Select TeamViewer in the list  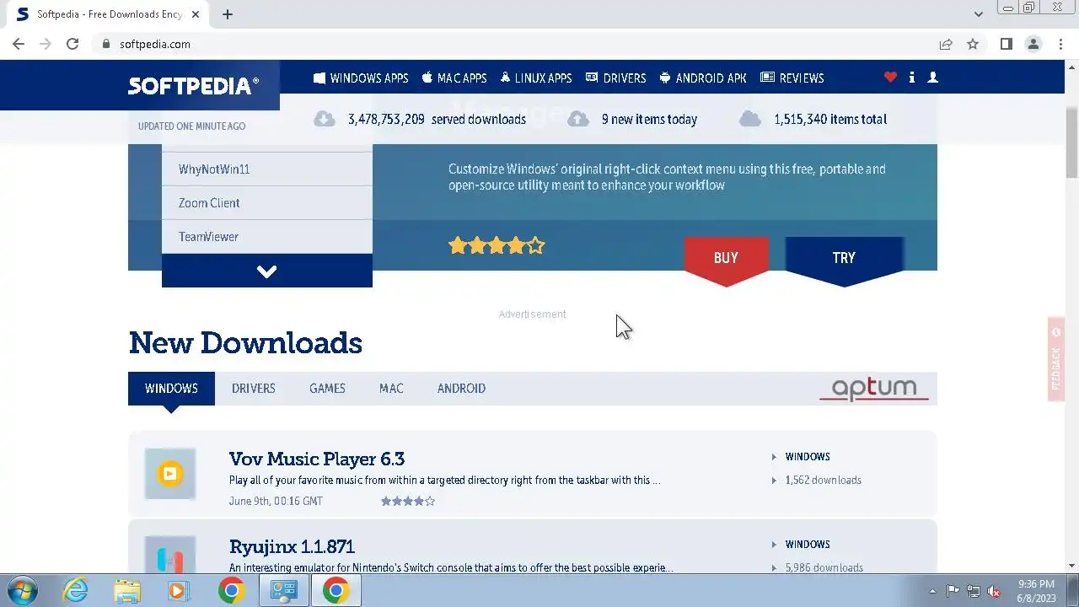267,237
